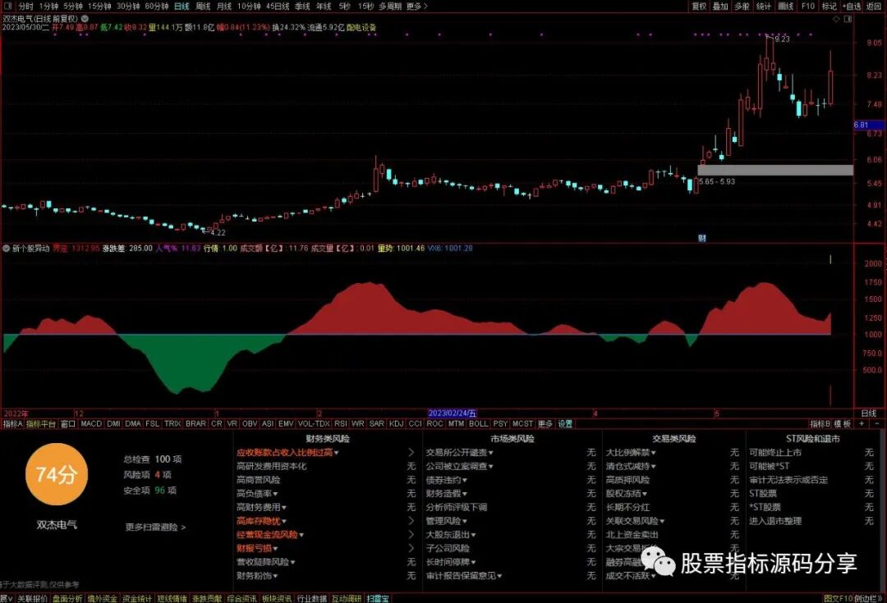Viewport: 887px width, 603px height.
Task: Expand the 交易所公开谴责 item
Action: tap(459, 453)
